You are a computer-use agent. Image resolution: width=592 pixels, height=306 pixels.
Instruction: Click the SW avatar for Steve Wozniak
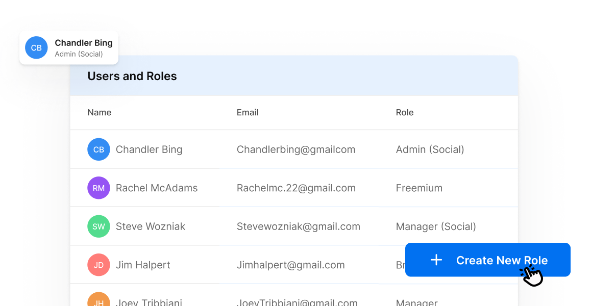(x=98, y=226)
